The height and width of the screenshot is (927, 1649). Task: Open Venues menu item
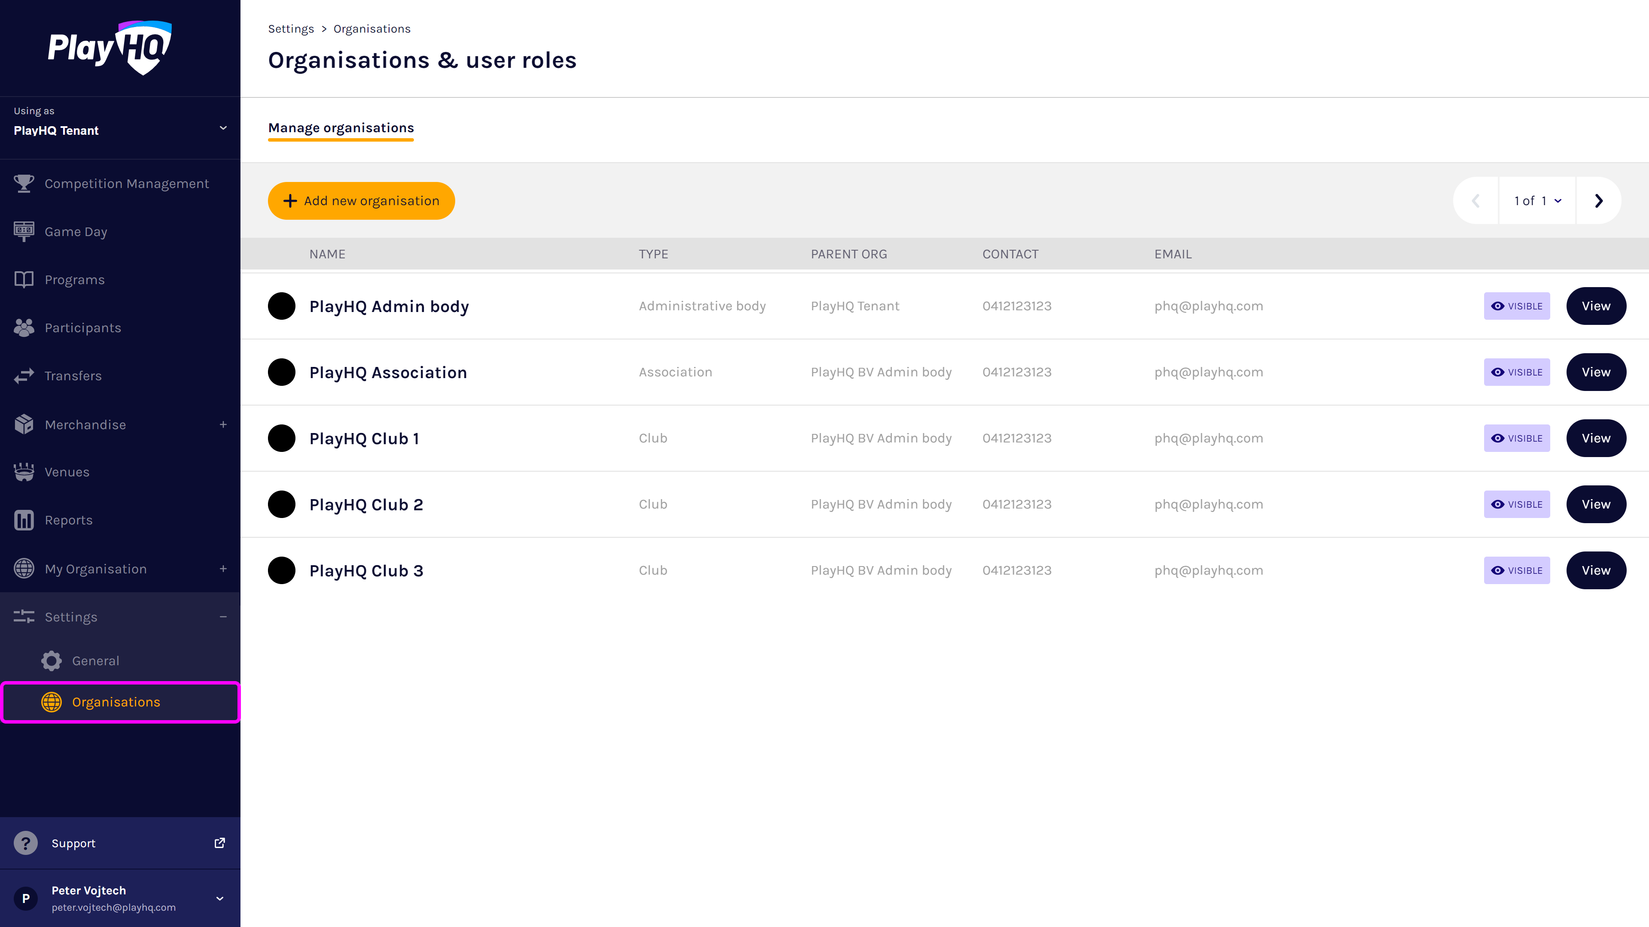point(120,472)
